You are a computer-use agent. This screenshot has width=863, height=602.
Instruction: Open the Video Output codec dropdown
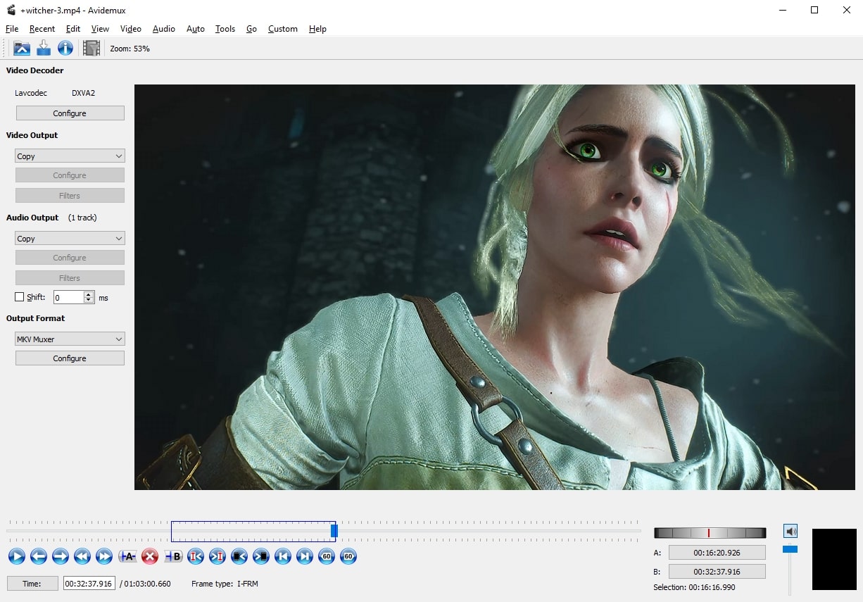pos(70,156)
